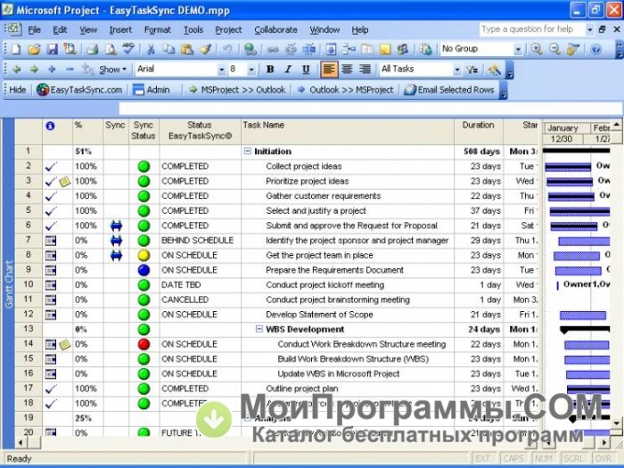This screenshot has width=624, height=468.
Task: Open Microsoft Project Help question icon
Action: tap(595, 49)
